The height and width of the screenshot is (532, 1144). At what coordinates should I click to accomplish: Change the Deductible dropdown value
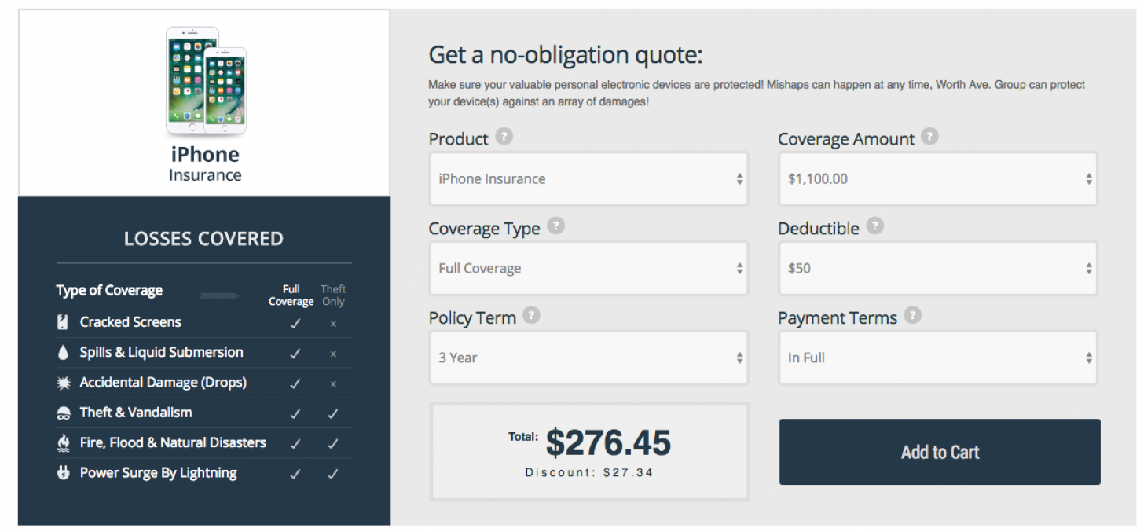(938, 269)
